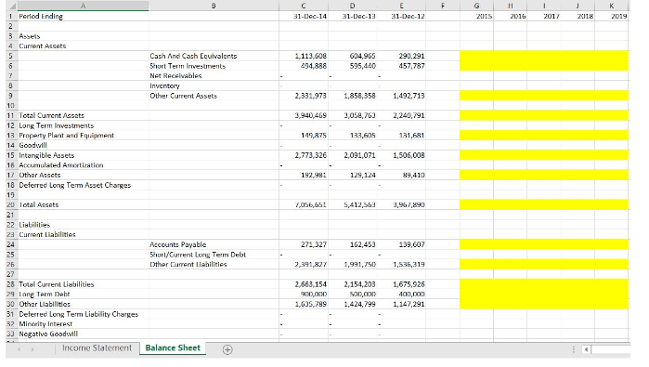
Task: Click value 271,327
Action: pos(313,244)
